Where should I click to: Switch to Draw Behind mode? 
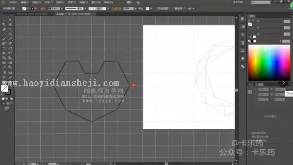pyautogui.click(x=7, y=103)
